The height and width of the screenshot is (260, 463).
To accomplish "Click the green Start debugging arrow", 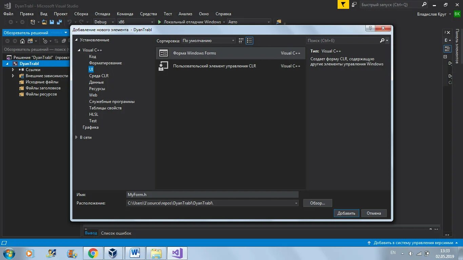I will (x=159, y=22).
